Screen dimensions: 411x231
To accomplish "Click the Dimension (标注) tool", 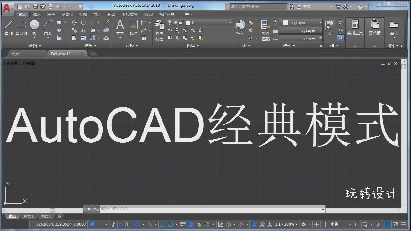I will [x=133, y=28].
